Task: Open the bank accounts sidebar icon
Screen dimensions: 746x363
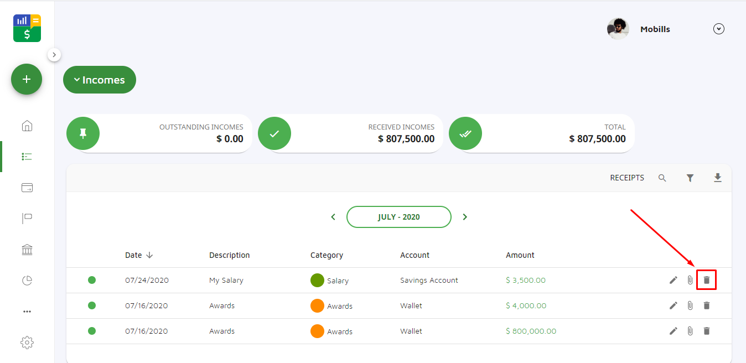Action: pyautogui.click(x=27, y=250)
